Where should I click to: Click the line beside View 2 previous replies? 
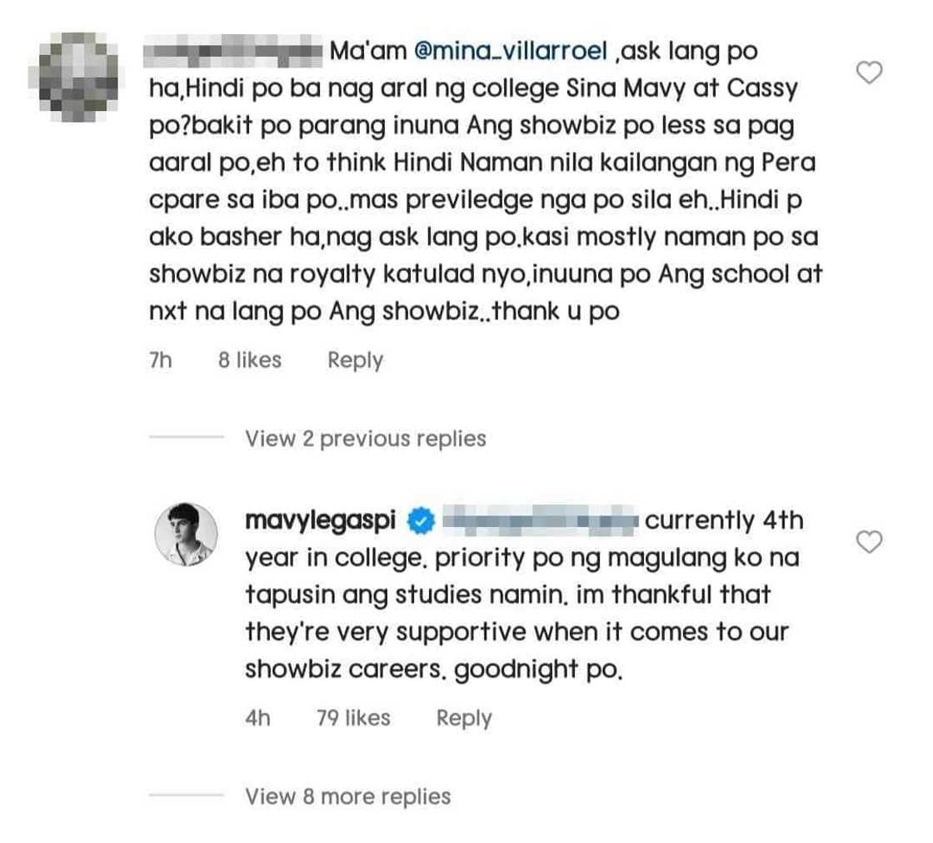186,439
